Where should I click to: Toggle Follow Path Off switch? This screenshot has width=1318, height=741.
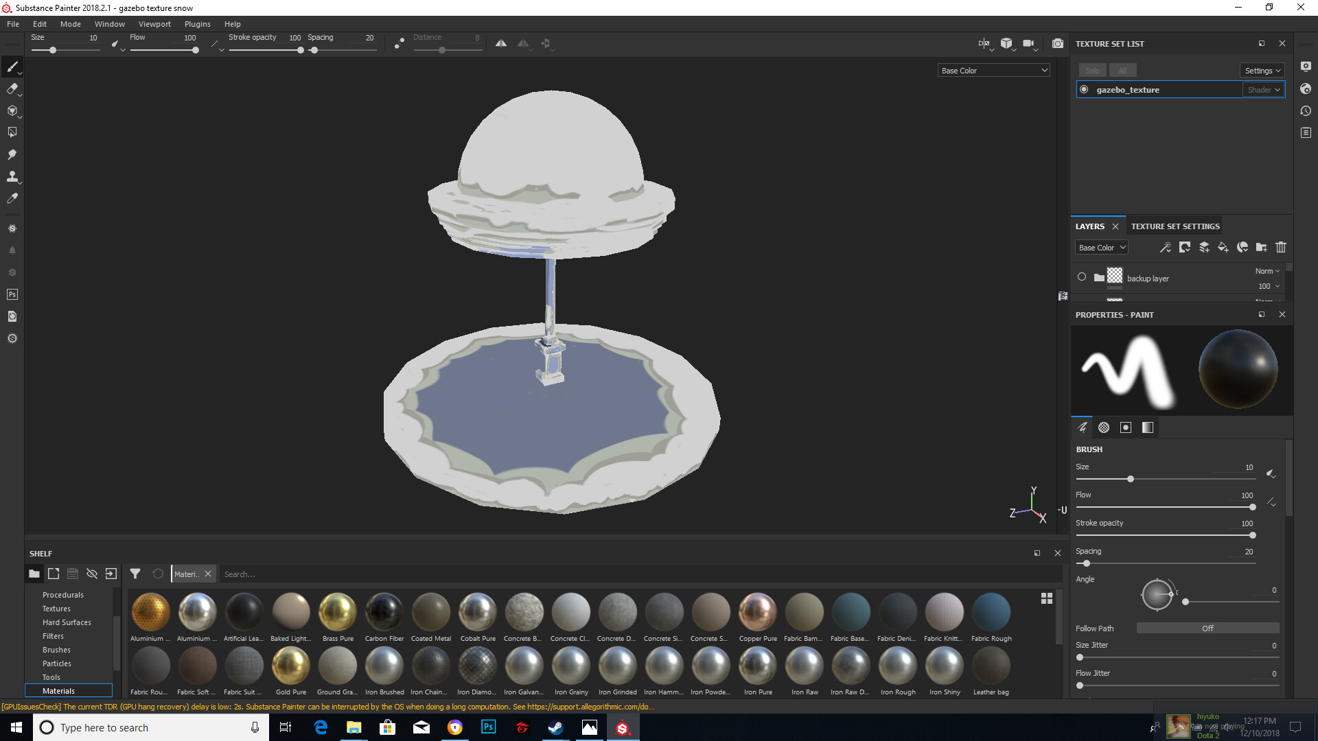coord(1207,628)
